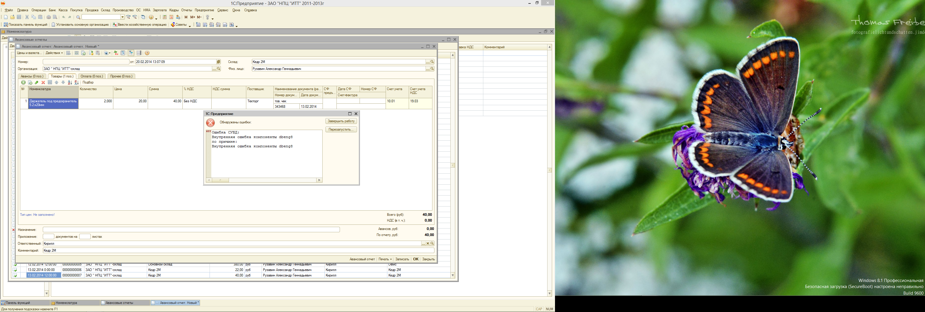Switch to Номенклатура window in bottom panel
925x312 pixels.
click(75, 303)
